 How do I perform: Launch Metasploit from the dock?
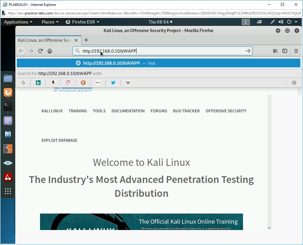[8, 135]
